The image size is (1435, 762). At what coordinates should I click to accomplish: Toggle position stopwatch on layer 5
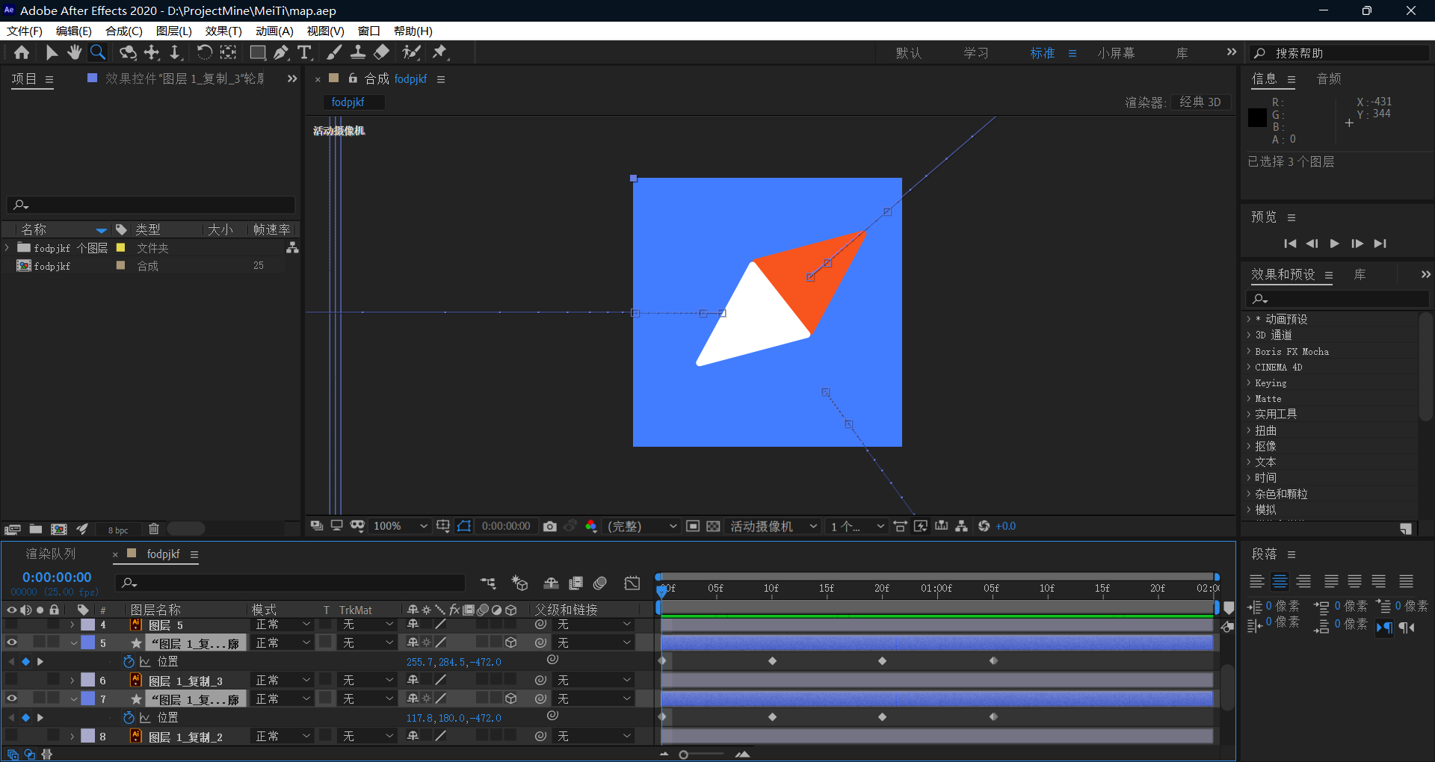pos(129,662)
